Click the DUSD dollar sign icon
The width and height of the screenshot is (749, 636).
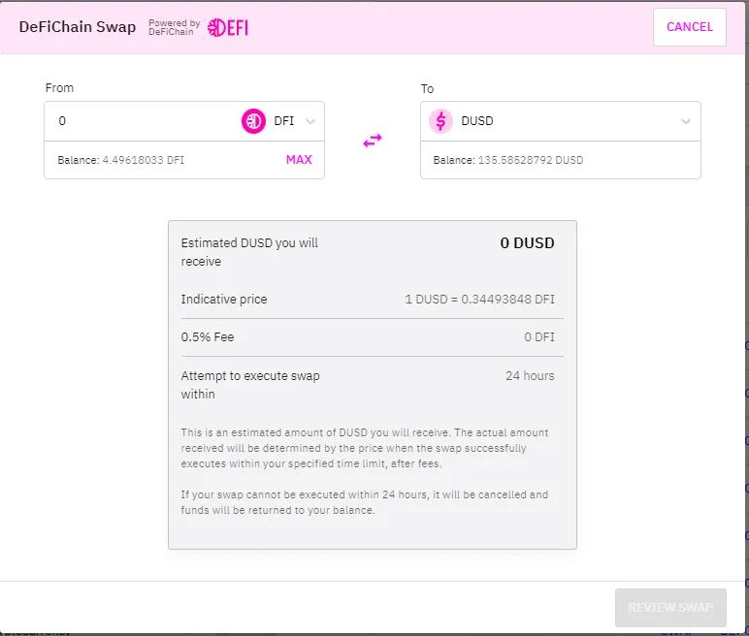440,121
